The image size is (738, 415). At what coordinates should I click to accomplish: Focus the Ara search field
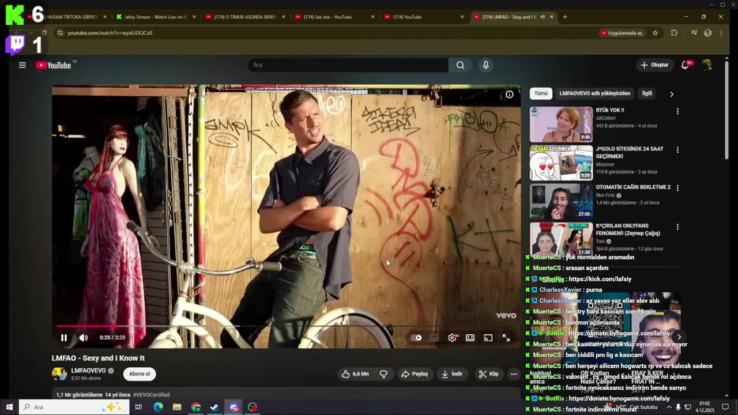click(x=348, y=65)
